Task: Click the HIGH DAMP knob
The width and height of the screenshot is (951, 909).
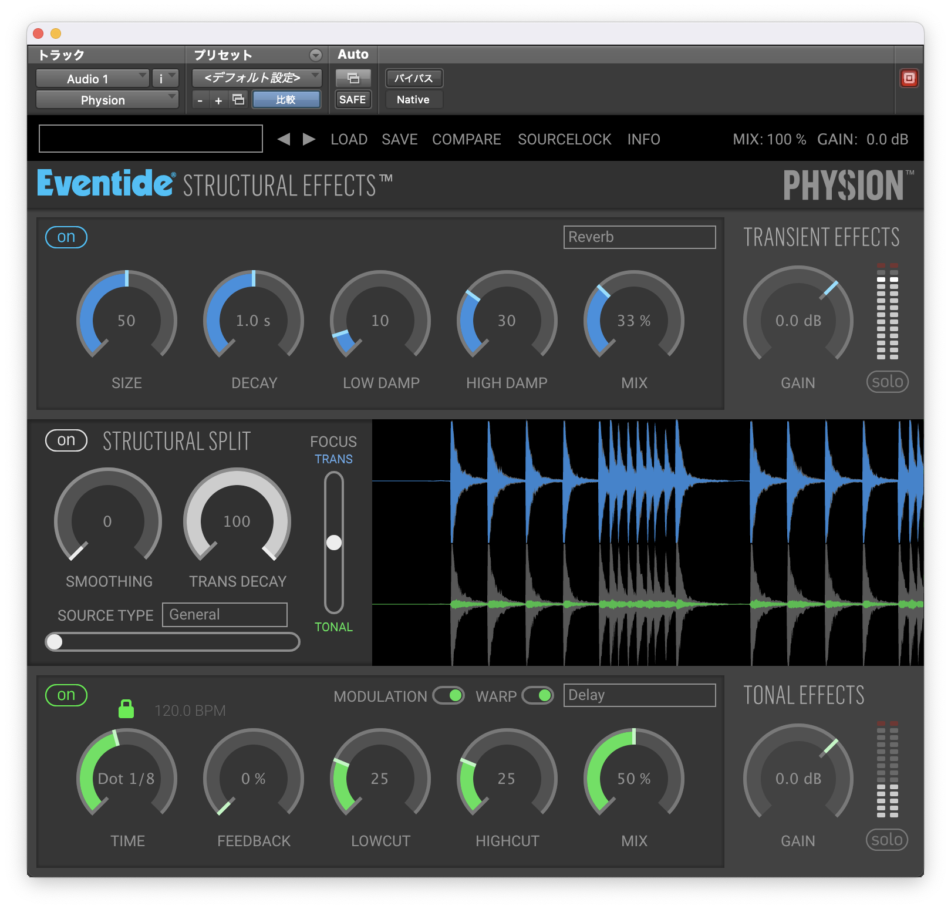Action: [507, 320]
